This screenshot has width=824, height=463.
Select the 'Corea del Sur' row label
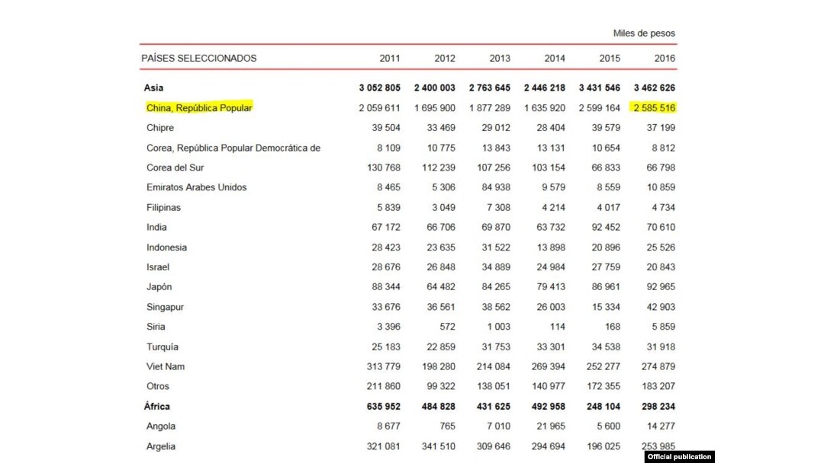[175, 168]
